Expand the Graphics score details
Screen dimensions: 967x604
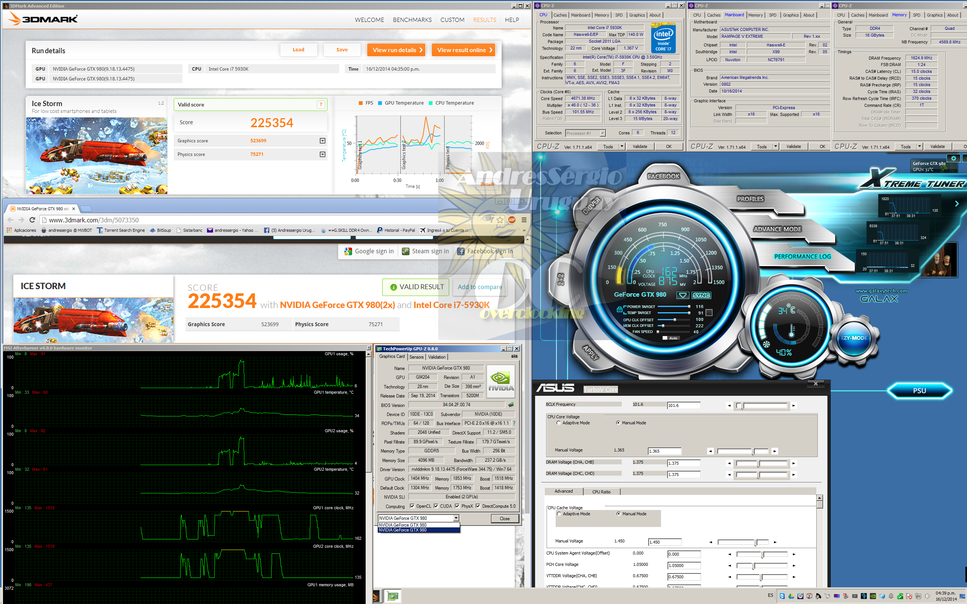[x=323, y=140]
